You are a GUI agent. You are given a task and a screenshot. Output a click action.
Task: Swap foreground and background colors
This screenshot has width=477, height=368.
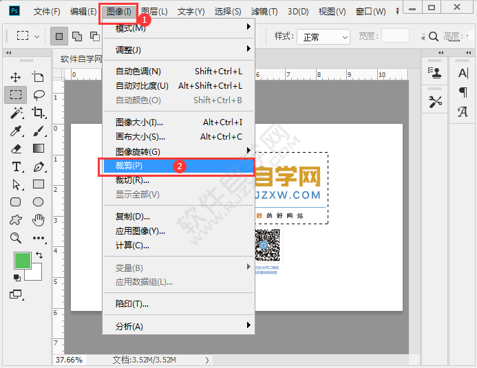tap(39, 255)
